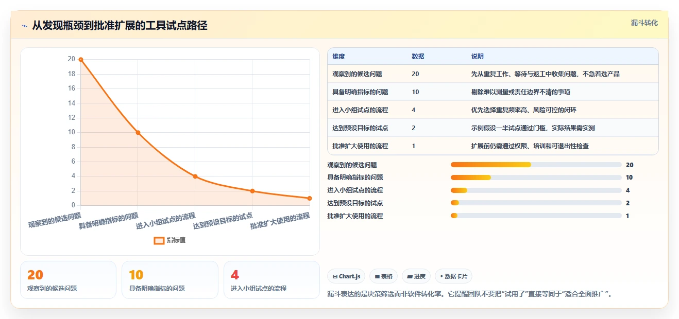Viewport: 679px width, 319px height.
Task: Click the progress bar for 观察到的候选问题
Action: 536,165
